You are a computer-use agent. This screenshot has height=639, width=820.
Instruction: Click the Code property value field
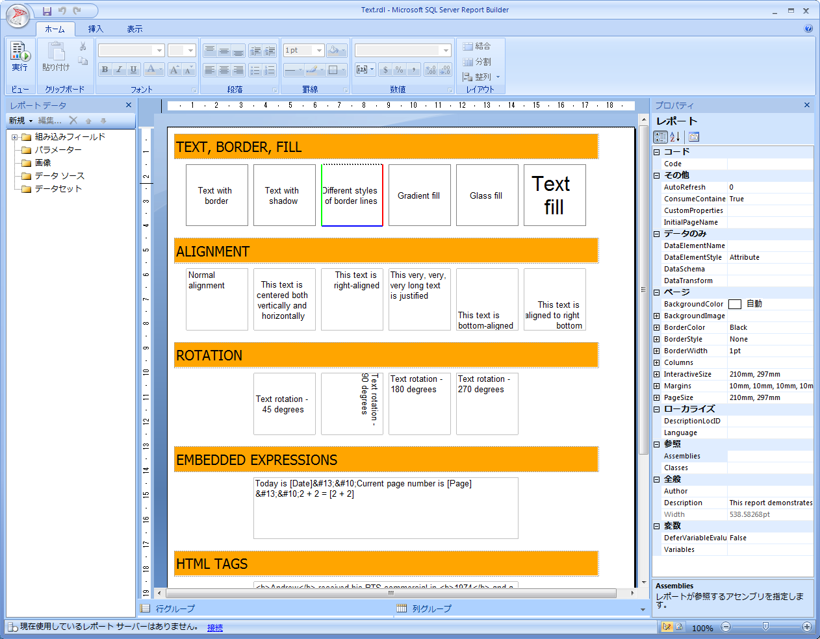pos(769,164)
